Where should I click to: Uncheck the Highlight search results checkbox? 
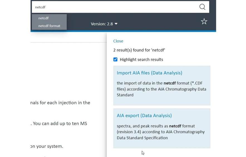(115, 59)
